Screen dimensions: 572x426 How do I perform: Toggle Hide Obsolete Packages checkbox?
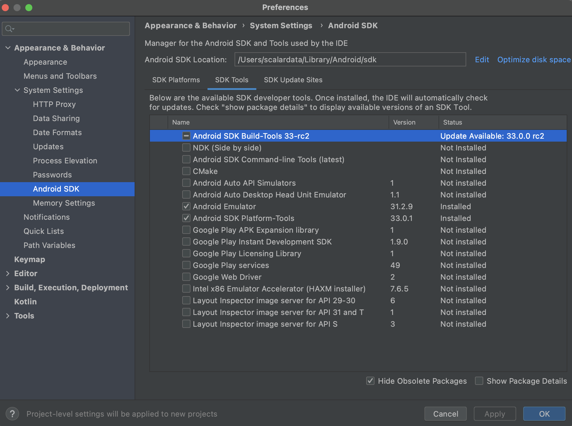pos(370,381)
